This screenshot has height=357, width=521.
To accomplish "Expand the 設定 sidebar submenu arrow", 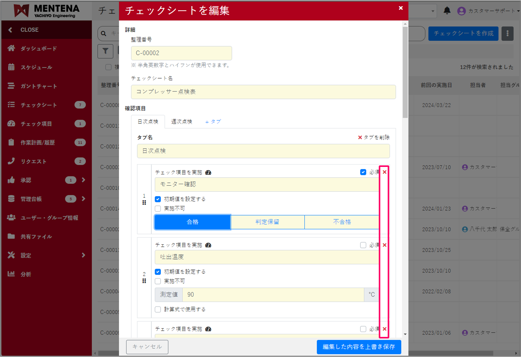I will click(84, 255).
